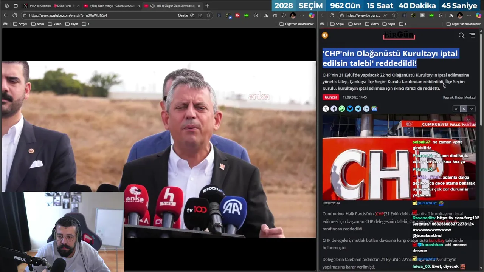Click the article date 17.09.2025 14:45
The width and height of the screenshot is (484, 272).
[355, 97]
